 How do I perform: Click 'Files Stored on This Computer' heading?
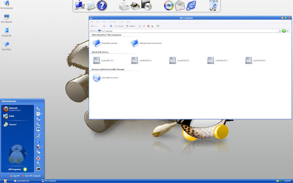click(107, 35)
